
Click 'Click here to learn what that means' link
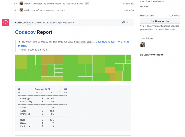pyautogui.click(x=112, y=41)
